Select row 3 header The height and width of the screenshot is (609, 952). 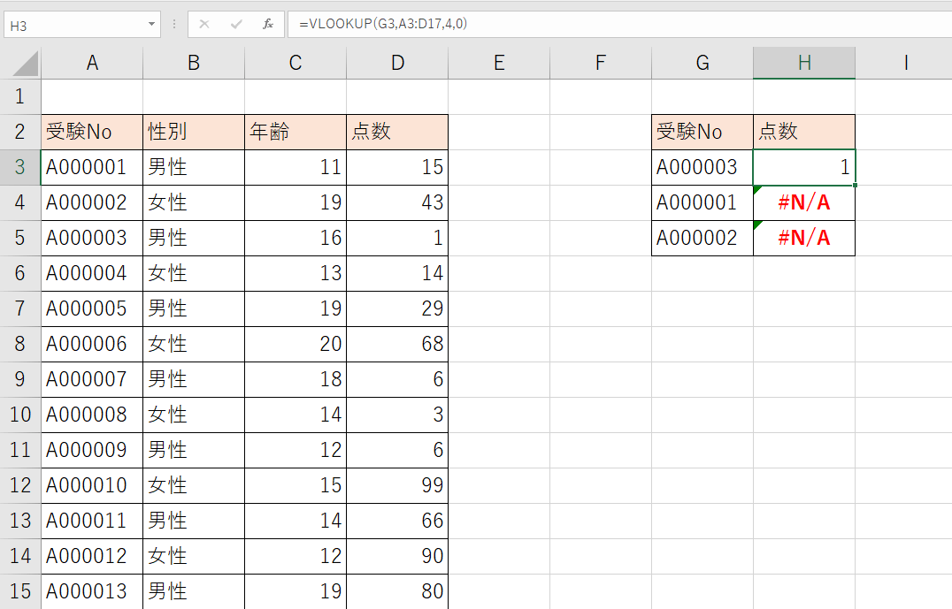(19, 166)
